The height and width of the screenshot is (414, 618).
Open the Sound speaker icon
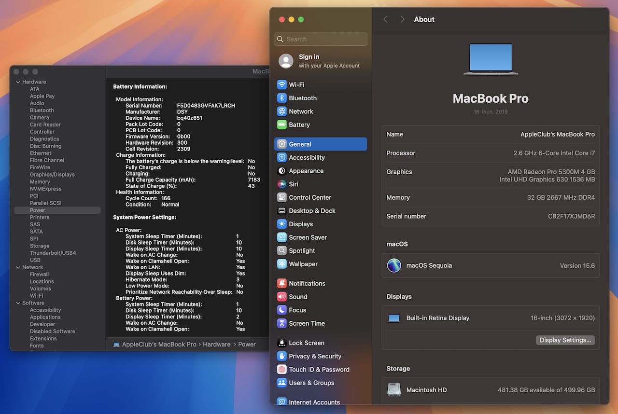click(x=282, y=297)
